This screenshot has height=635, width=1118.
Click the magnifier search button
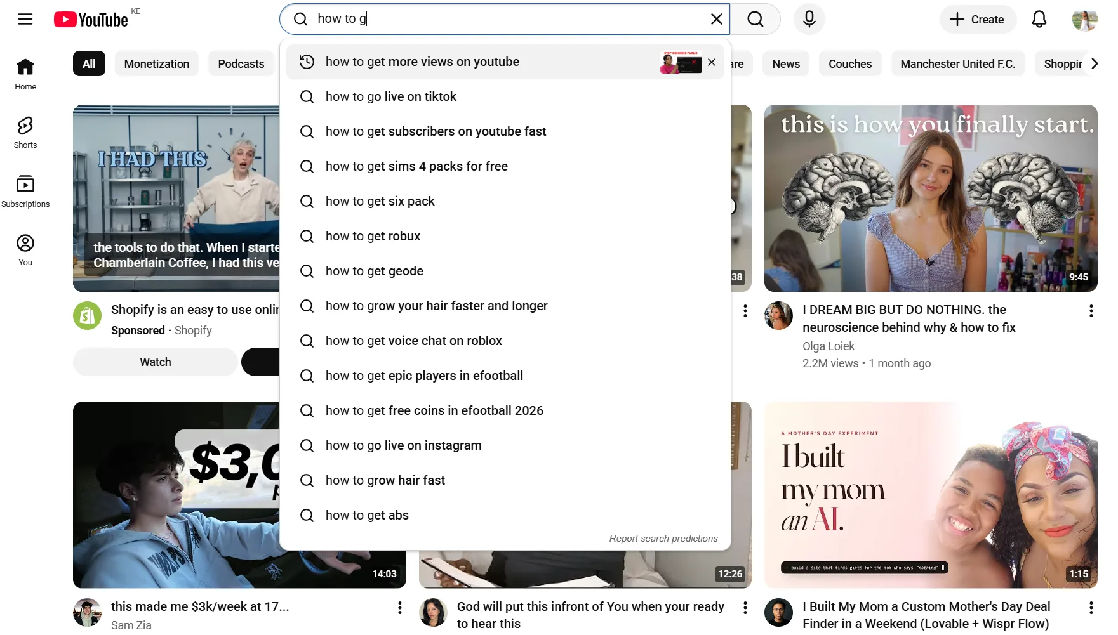tap(755, 19)
